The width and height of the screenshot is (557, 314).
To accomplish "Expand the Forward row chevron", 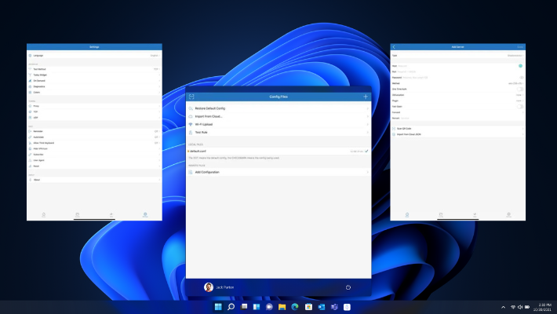I will pos(522,112).
